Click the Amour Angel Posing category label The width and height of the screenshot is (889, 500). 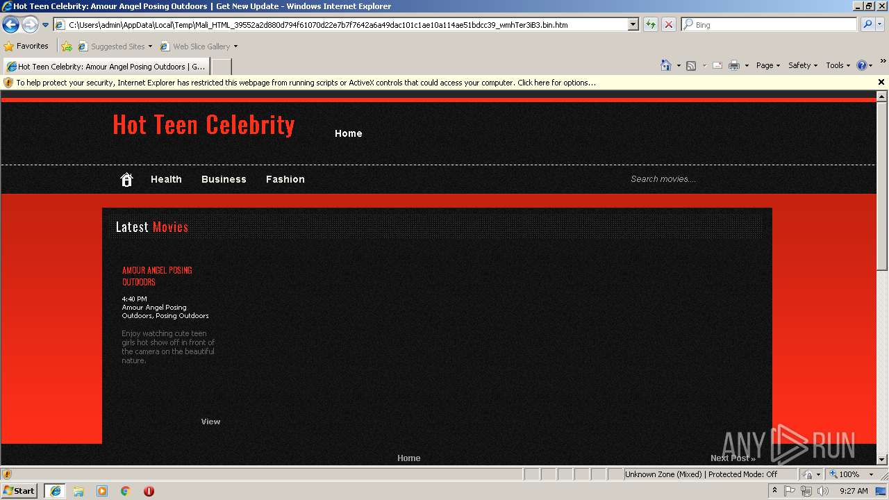coord(154,307)
